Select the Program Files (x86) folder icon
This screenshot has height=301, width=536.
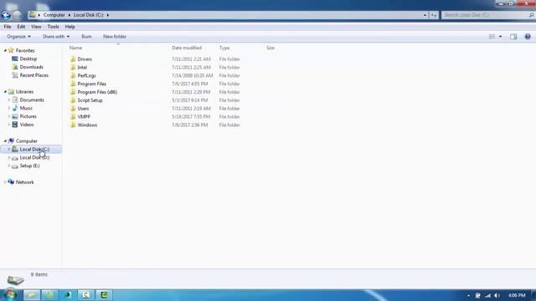(73, 92)
